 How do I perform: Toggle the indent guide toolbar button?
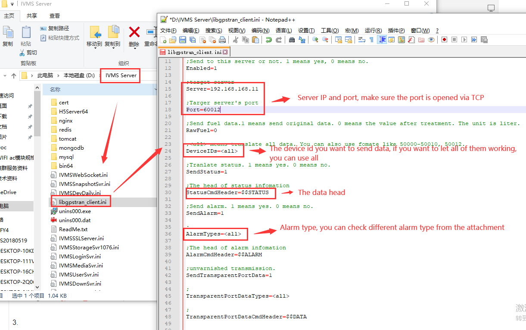click(x=382, y=40)
